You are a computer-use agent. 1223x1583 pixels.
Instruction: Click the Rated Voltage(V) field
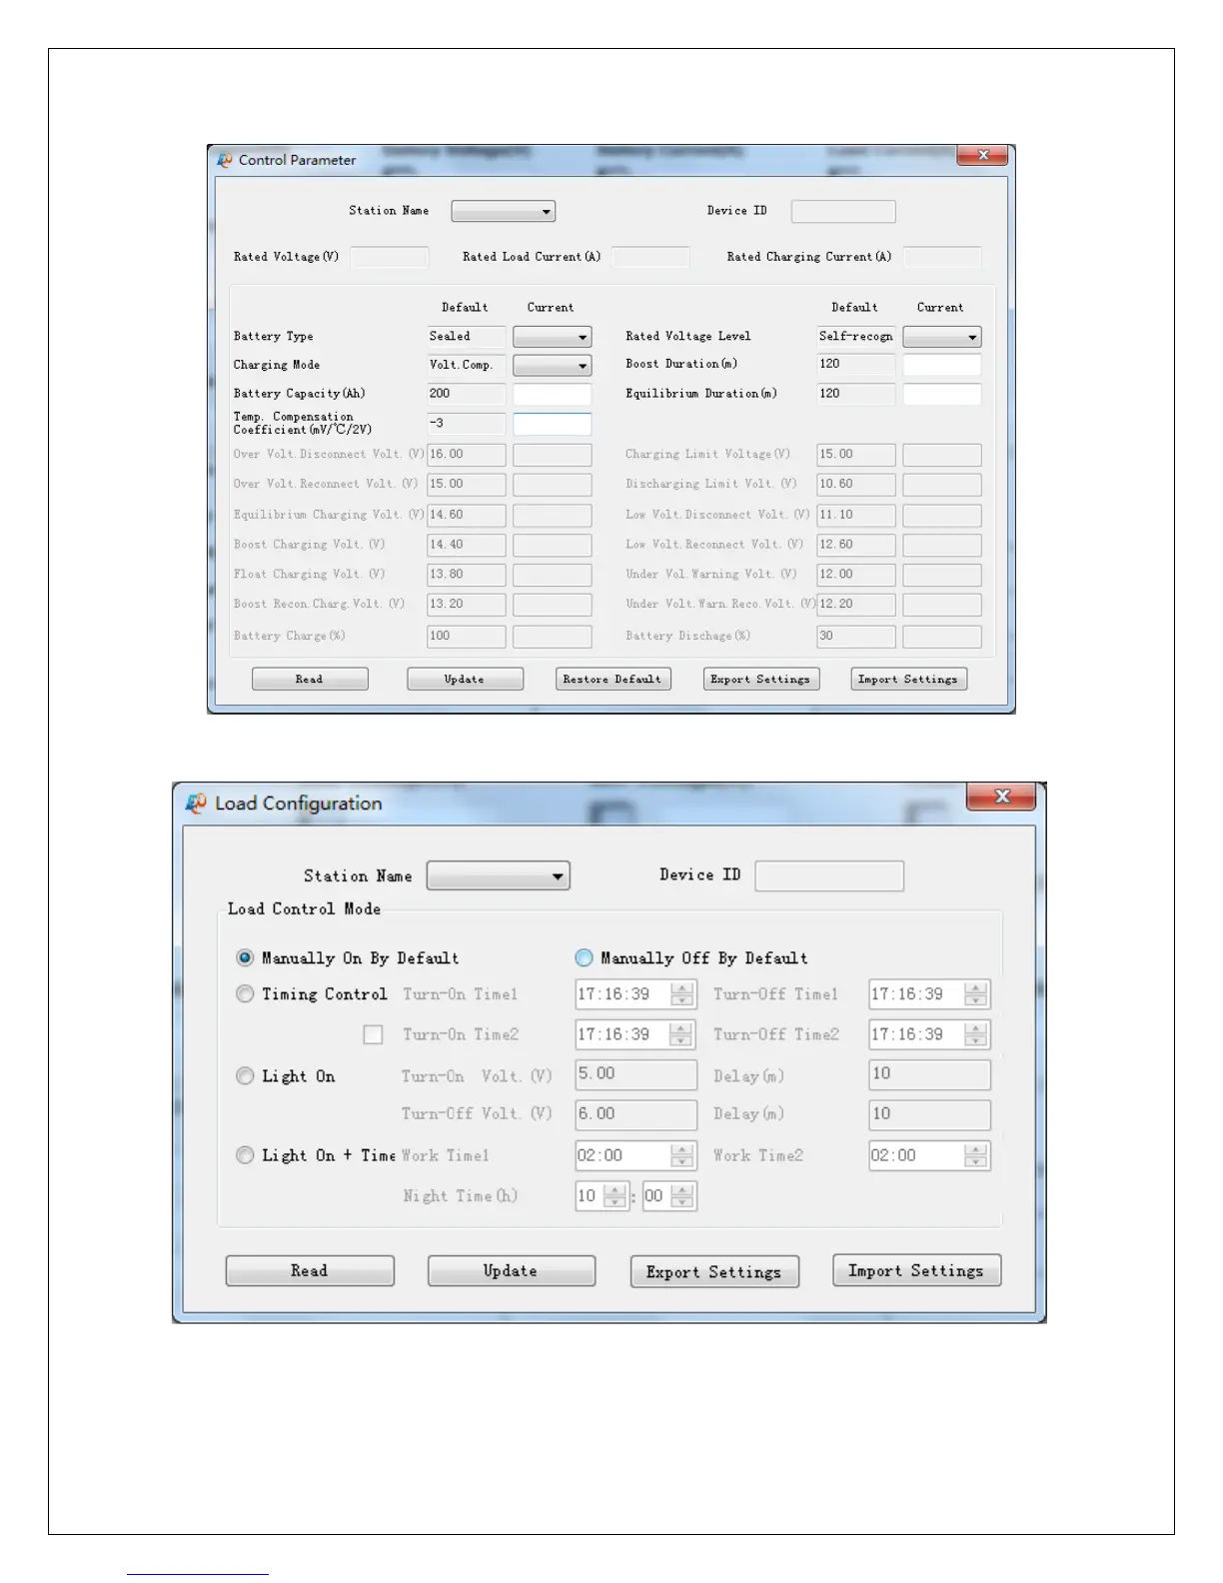pyautogui.click(x=390, y=258)
